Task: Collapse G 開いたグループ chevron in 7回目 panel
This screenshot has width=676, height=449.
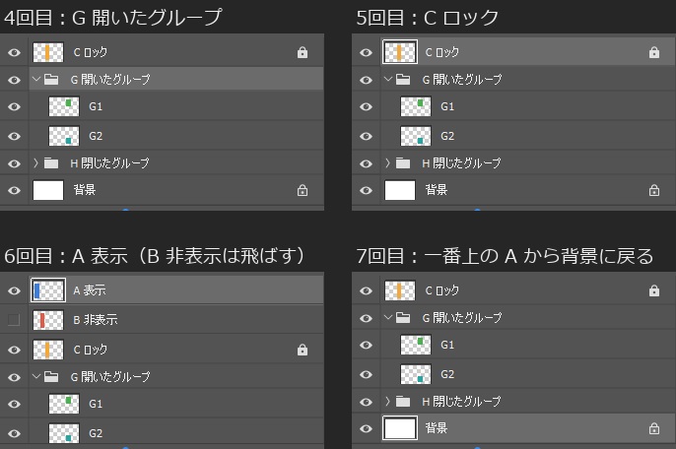Action: (x=388, y=318)
